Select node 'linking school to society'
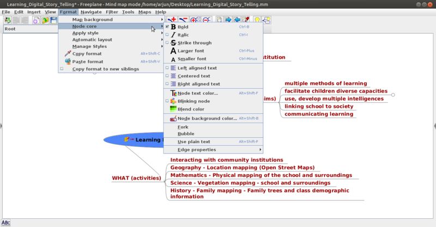Viewport: 436px width, 227px height. point(319,106)
